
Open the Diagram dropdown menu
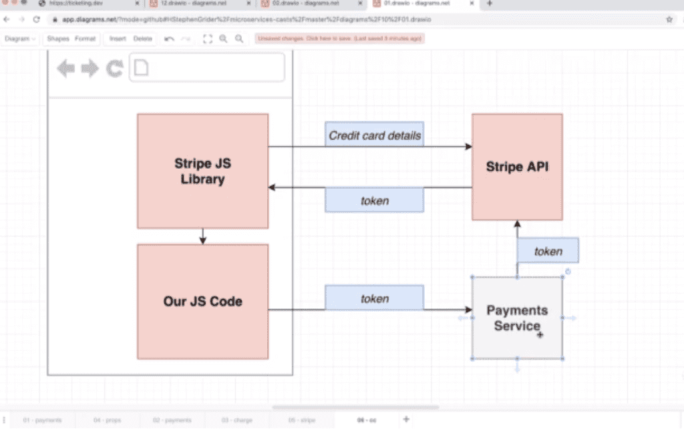click(x=20, y=39)
